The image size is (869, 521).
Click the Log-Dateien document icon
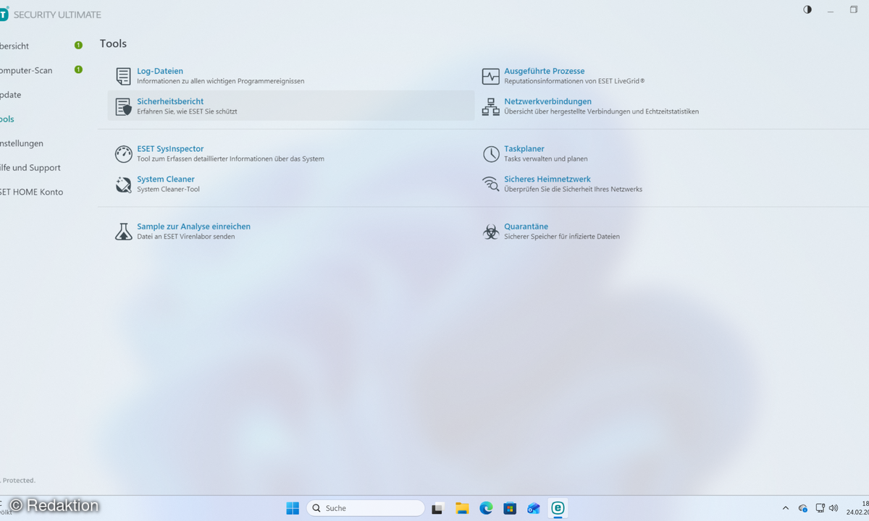pos(123,76)
